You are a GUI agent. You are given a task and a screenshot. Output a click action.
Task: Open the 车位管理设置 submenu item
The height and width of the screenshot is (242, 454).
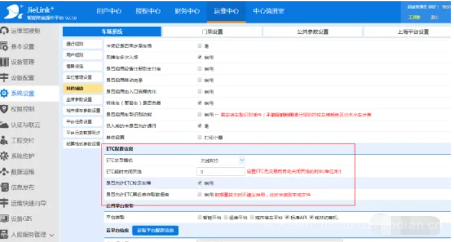pyautogui.click(x=83, y=78)
